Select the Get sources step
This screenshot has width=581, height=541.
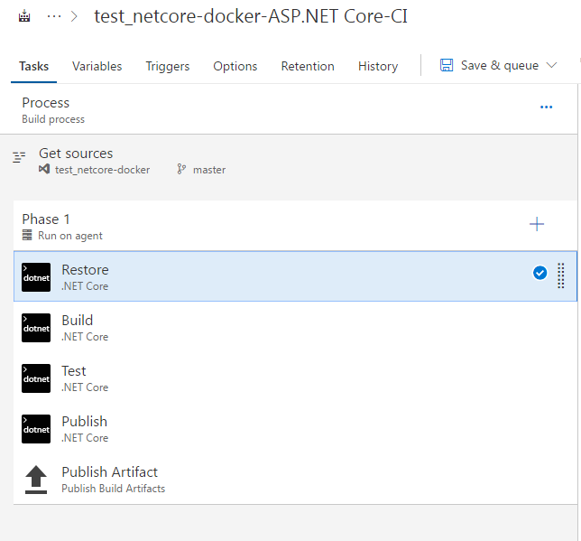pyautogui.click(x=289, y=161)
